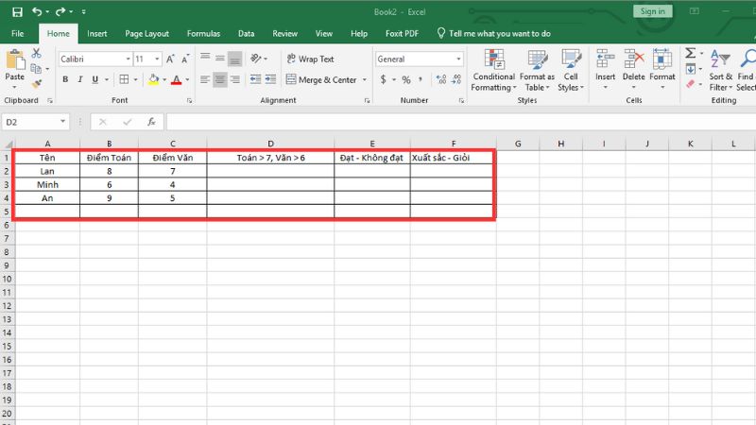Image resolution: width=756 pixels, height=425 pixels.
Task: Click the yellow Fill Color swatch
Action: pos(151,80)
